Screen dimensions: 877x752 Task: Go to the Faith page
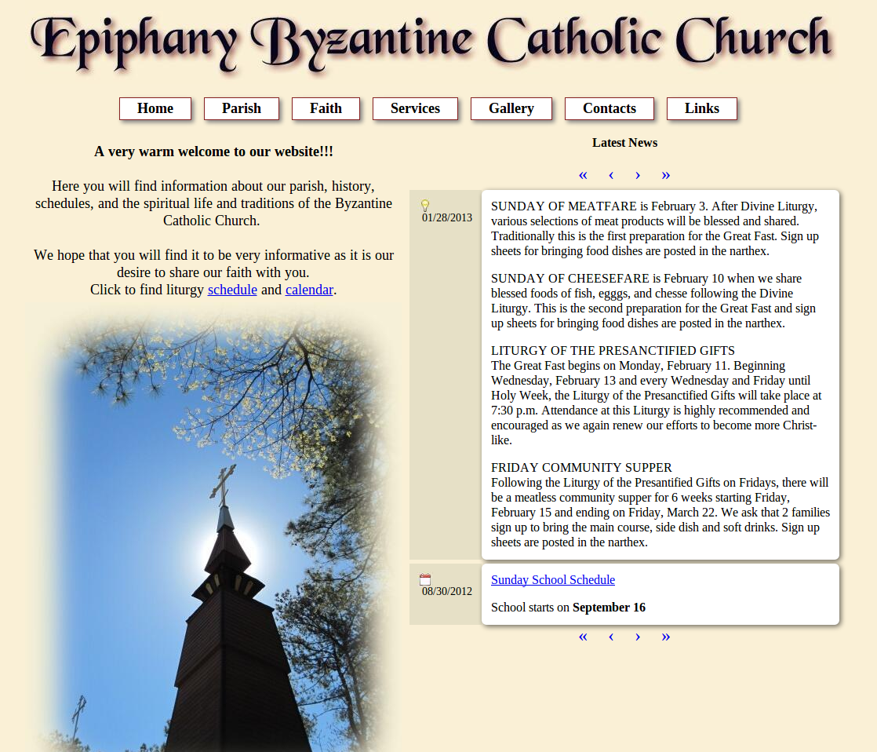326,108
